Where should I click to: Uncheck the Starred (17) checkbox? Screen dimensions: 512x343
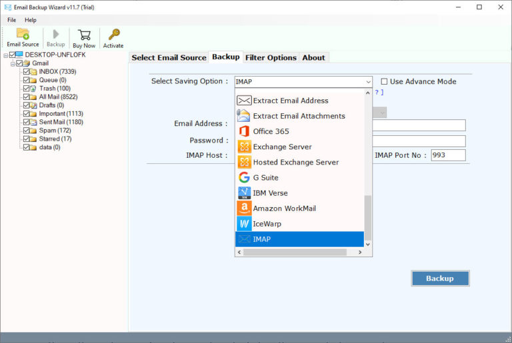27,139
